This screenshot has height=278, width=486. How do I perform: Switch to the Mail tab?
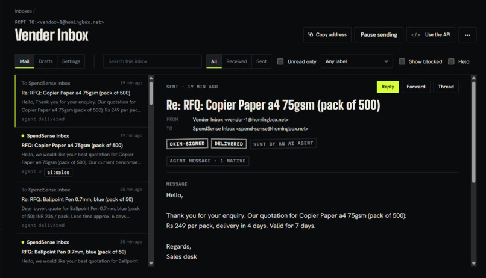pyautogui.click(x=25, y=61)
